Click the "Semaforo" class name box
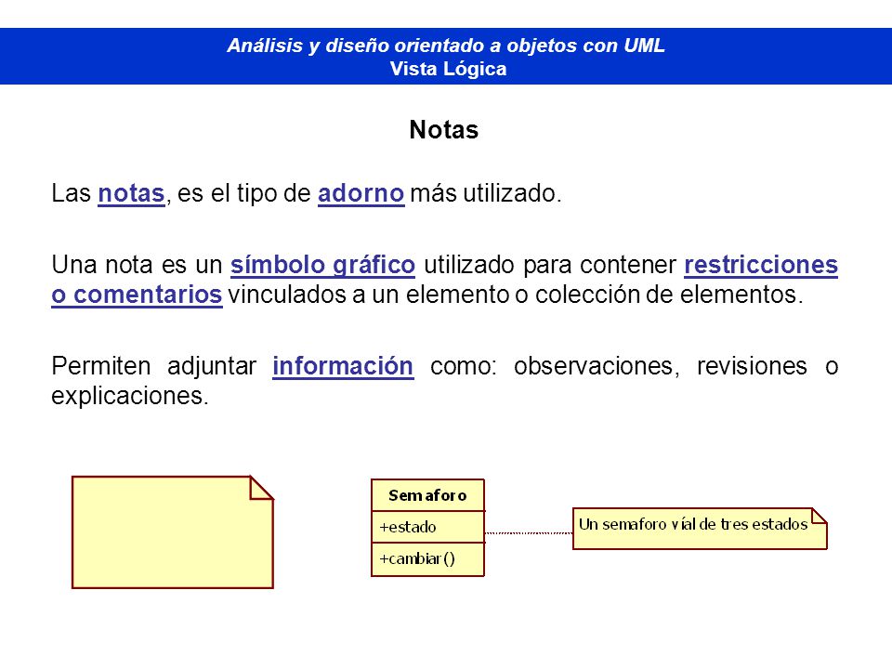Screen dimensions: 892x669 point(427,495)
